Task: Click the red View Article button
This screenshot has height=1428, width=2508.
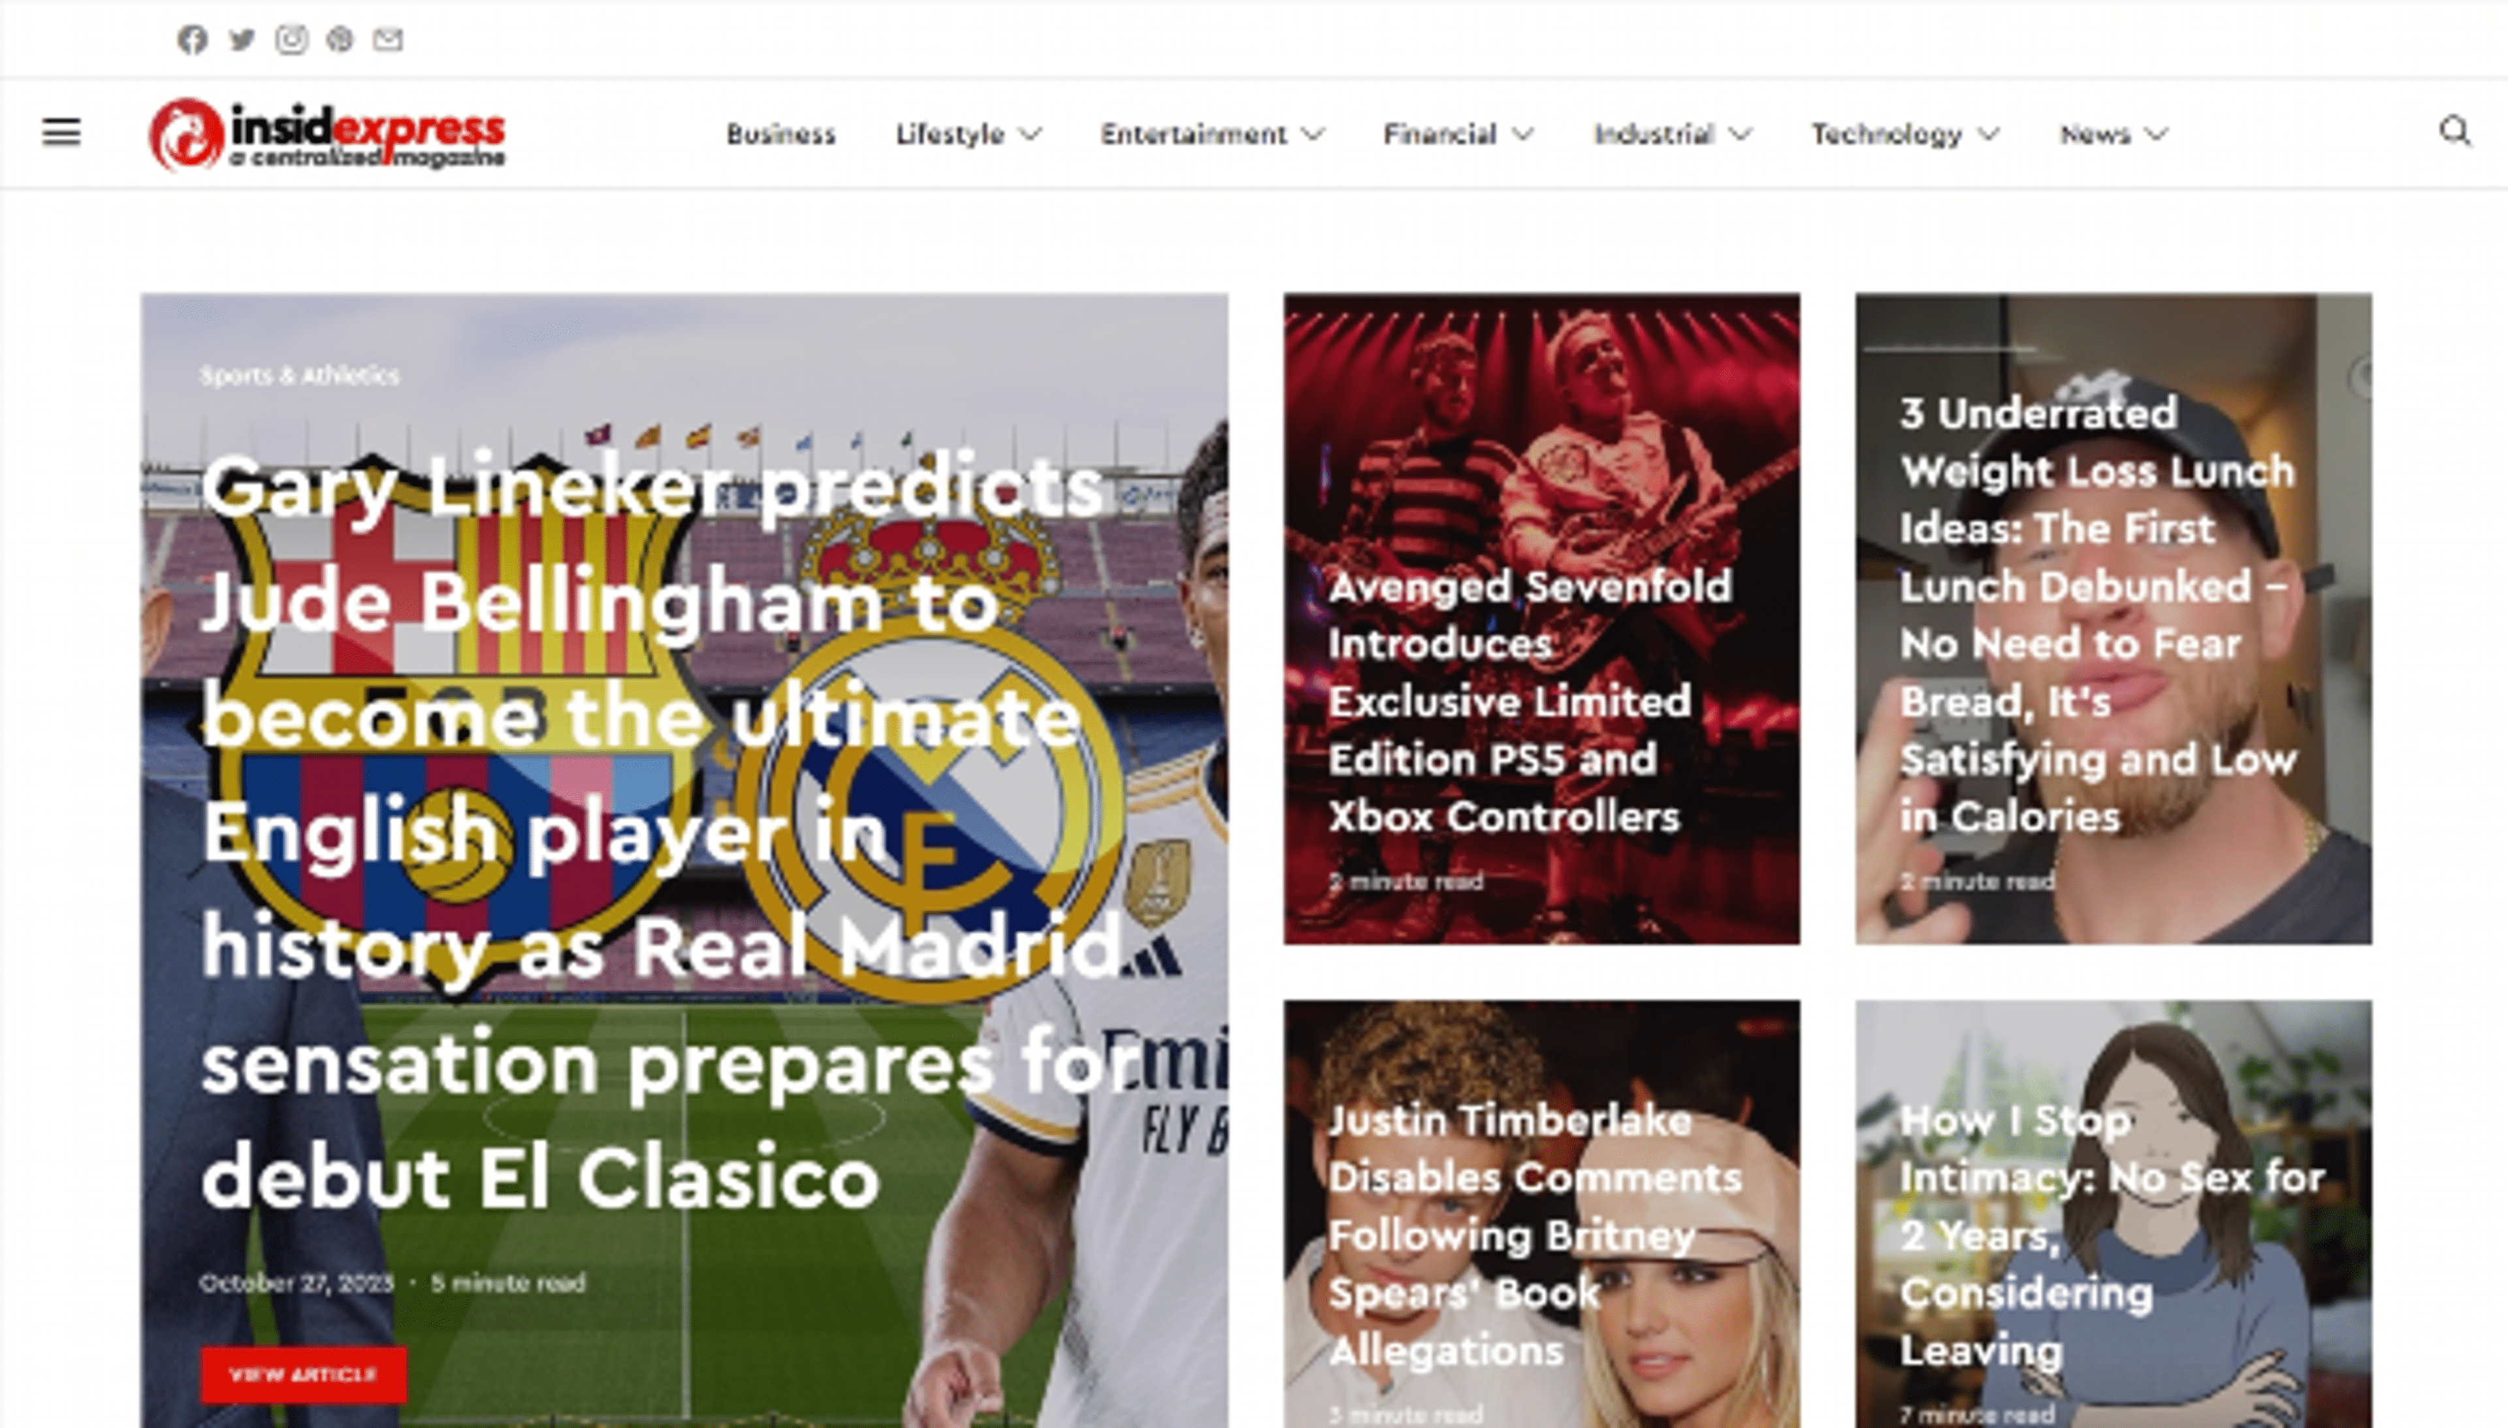Action: [304, 1374]
